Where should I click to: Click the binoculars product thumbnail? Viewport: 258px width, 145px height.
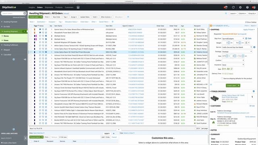214,98
